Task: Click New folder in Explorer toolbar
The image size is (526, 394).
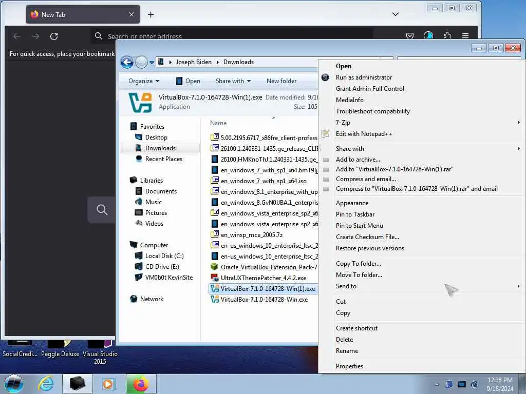Action: point(281,81)
